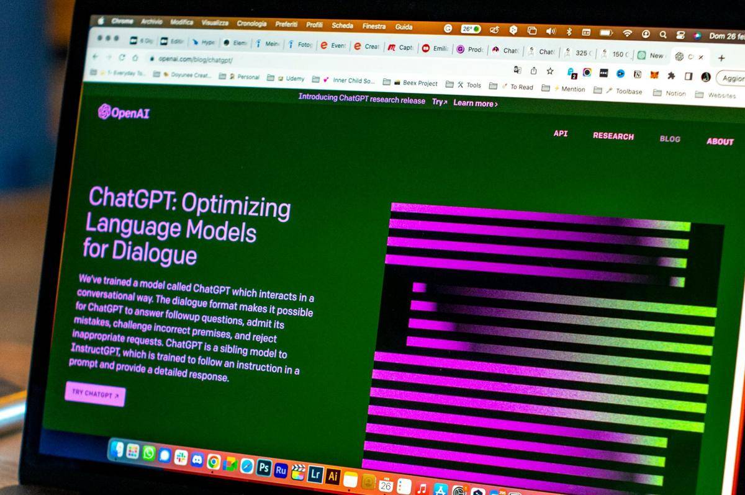Go to the browser home page
Viewport: 745px width, 495px height.
(135, 58)
